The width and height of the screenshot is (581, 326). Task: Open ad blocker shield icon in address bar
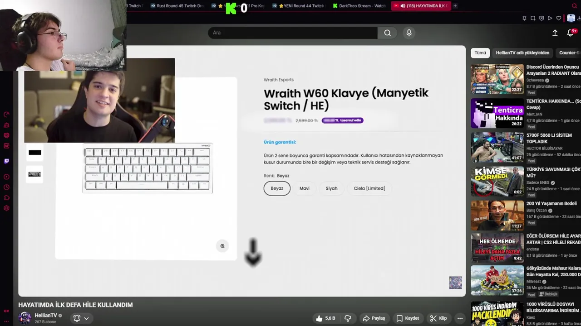click(x=542, y=18)
